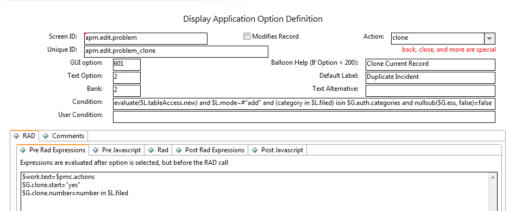This screenshot has width=509, height=211.
Task: Click the Unique ID input field
Action: point(176,51)
